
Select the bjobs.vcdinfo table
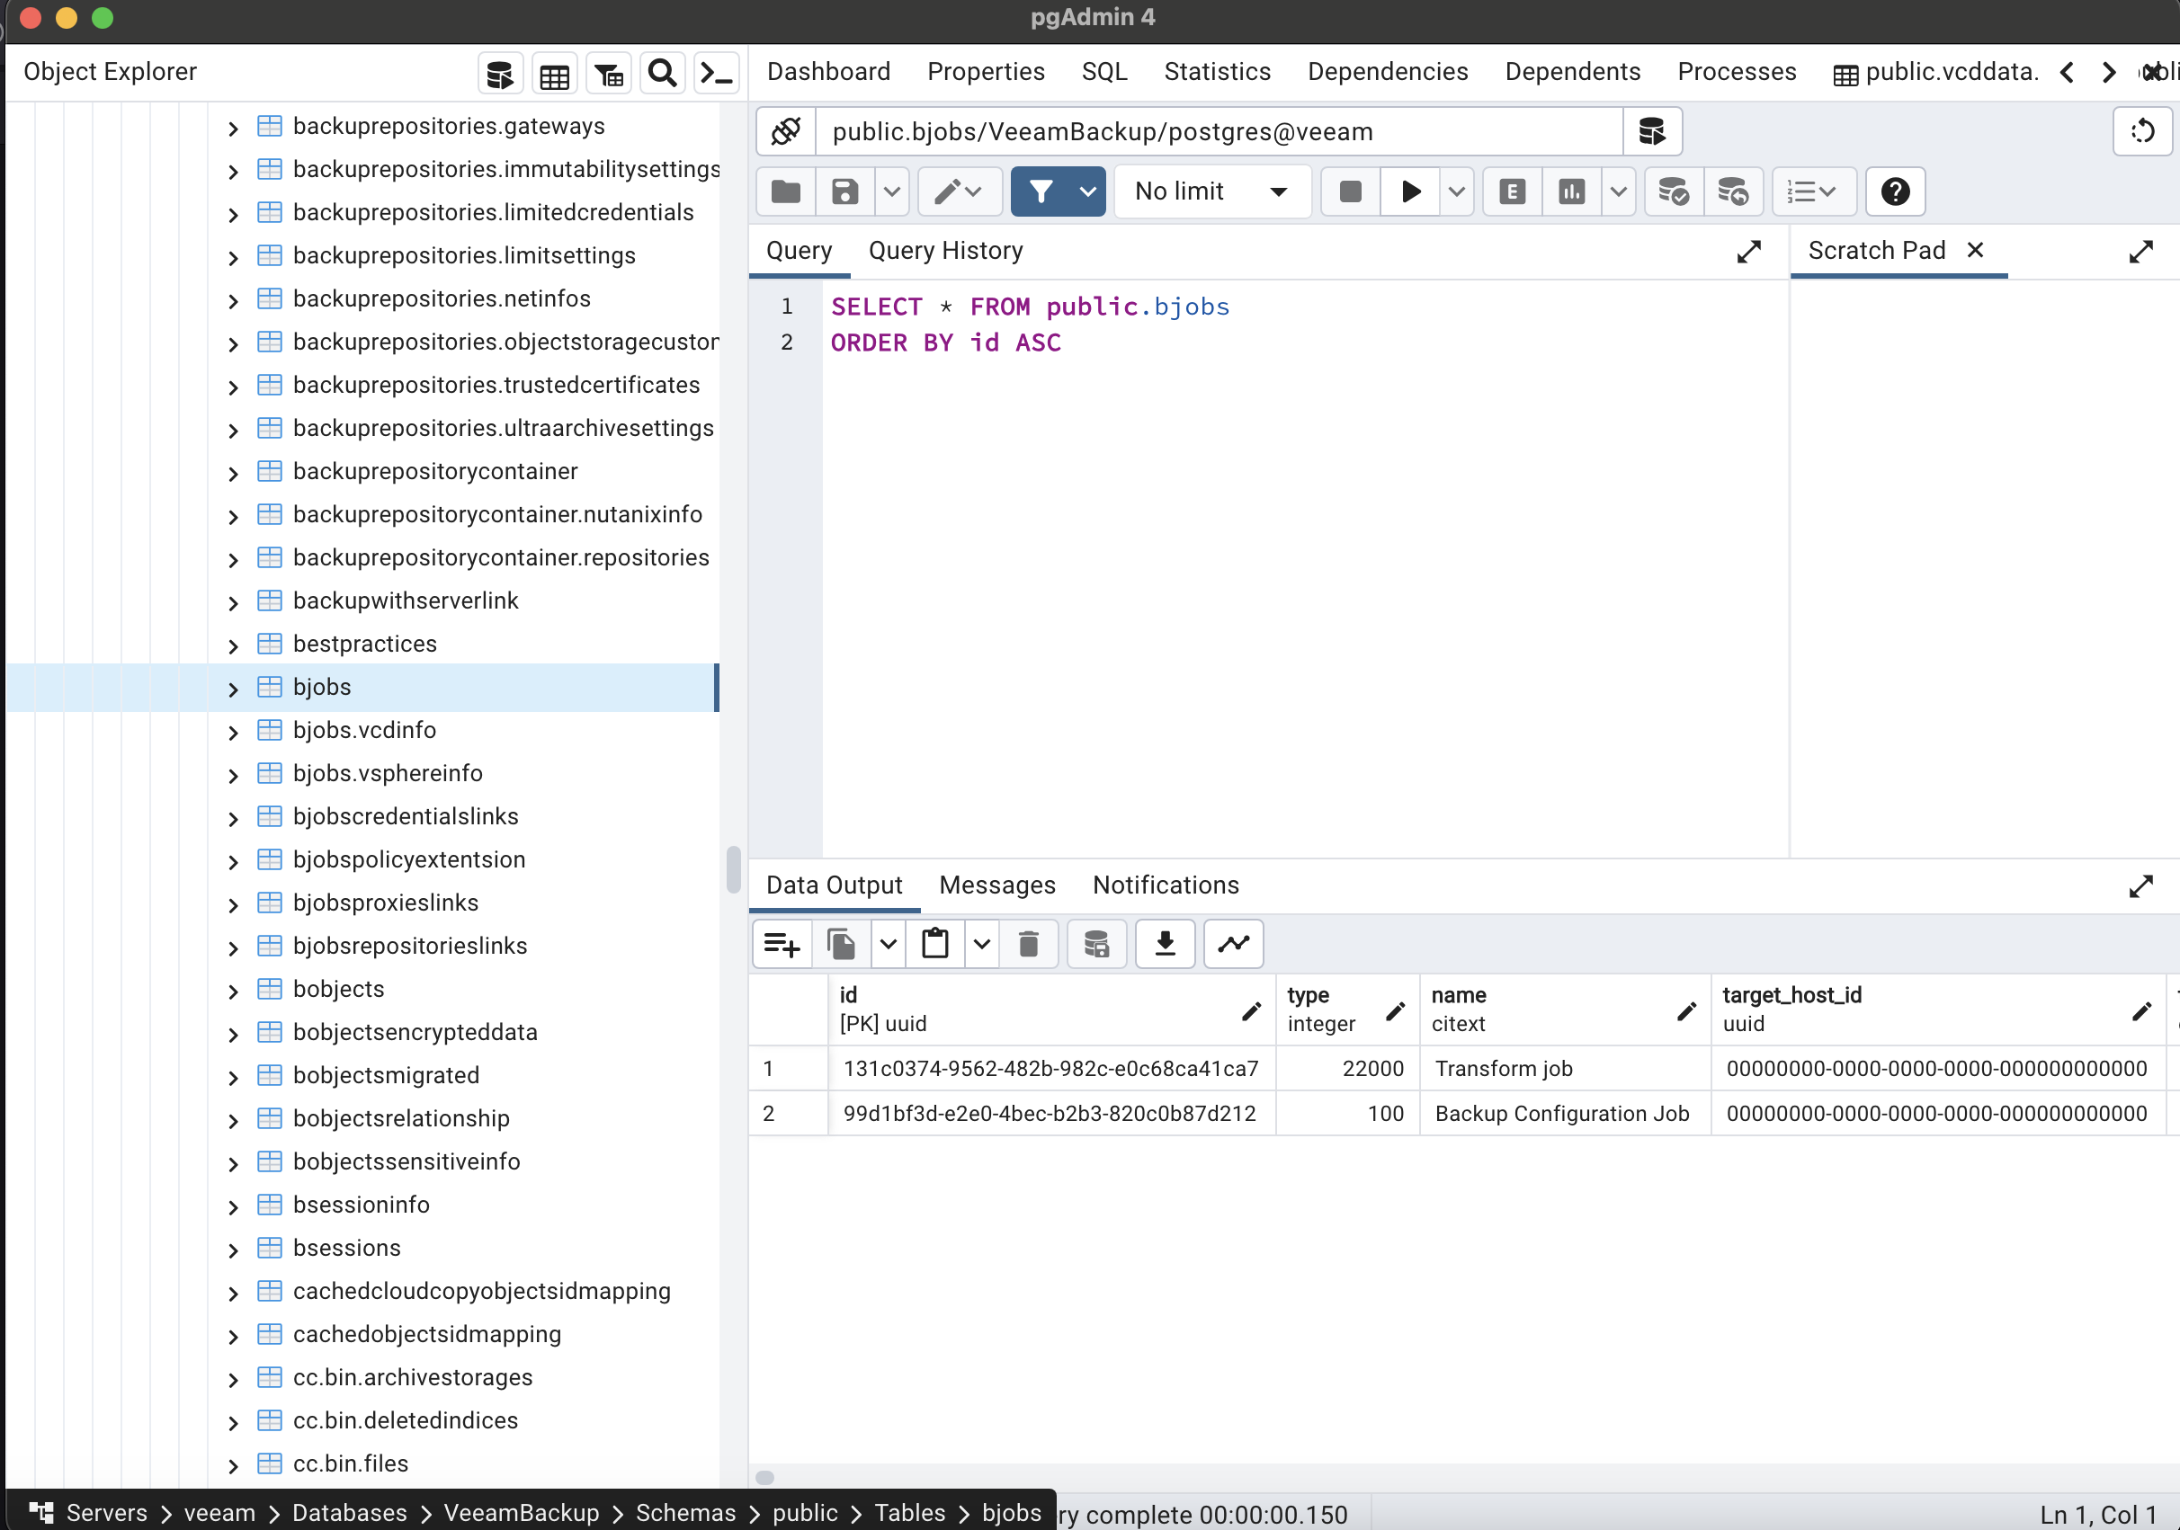coord(364,730)
